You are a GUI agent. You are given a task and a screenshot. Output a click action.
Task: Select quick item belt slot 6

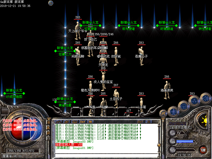click(x=134, y=112)
